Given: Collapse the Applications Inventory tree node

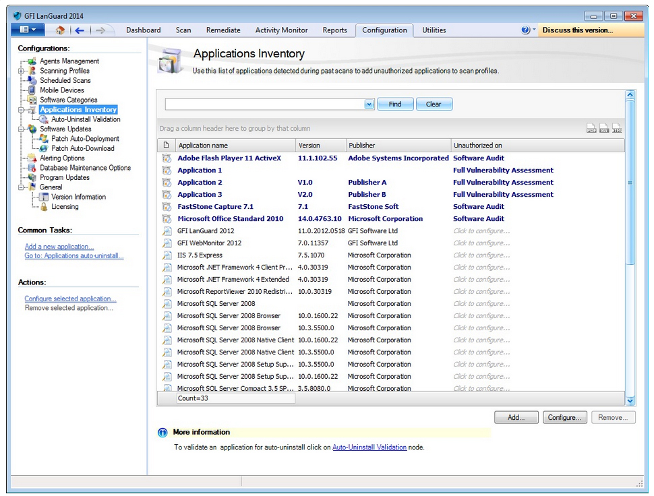Looking at the screenshot, I should 21,110.
